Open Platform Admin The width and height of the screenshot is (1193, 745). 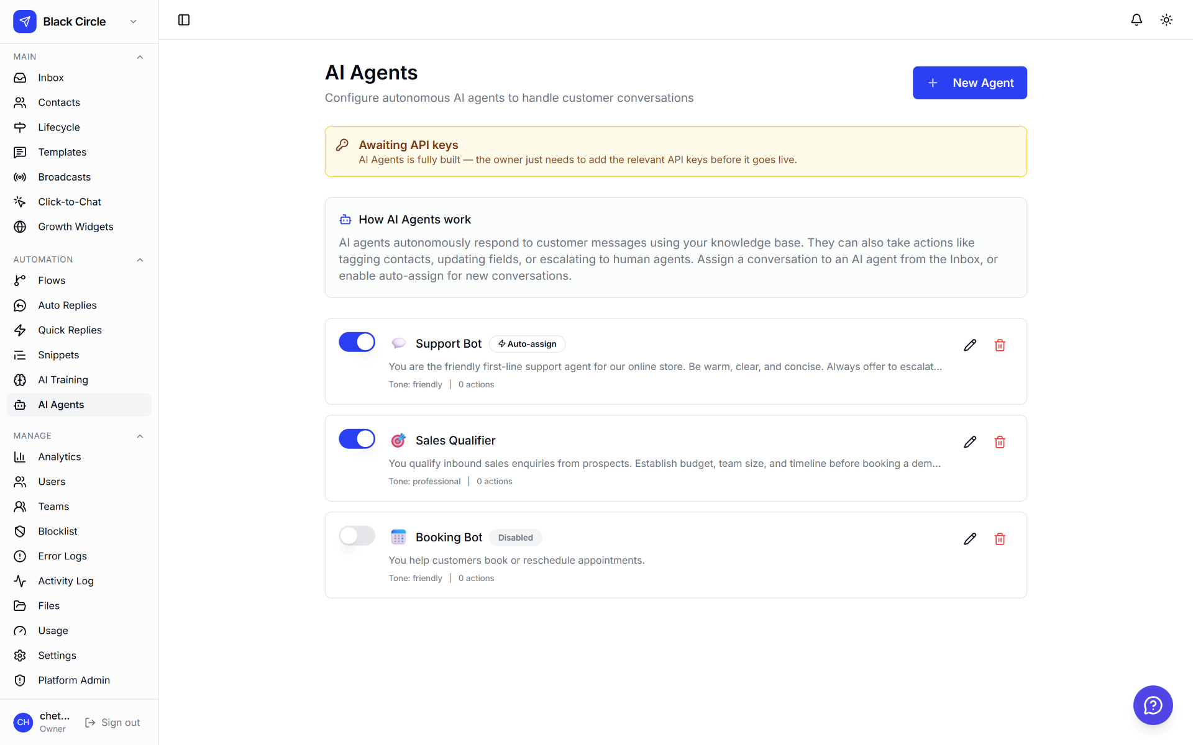(79, 680)
